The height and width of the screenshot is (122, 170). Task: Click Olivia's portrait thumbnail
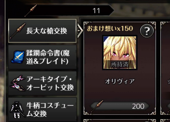(120, 52)
